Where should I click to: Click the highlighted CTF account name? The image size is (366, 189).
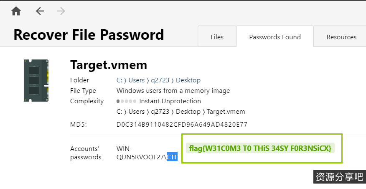point(172,157)
